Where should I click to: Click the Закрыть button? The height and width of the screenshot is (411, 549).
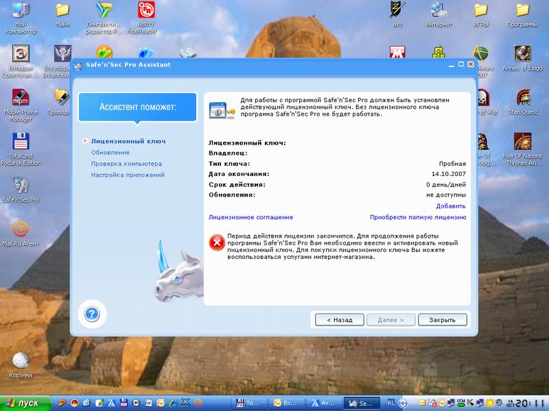(443, 320)
